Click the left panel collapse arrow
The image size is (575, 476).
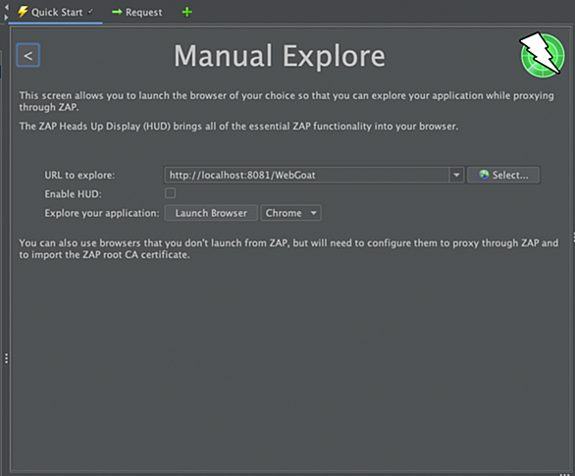pos(6,7)
